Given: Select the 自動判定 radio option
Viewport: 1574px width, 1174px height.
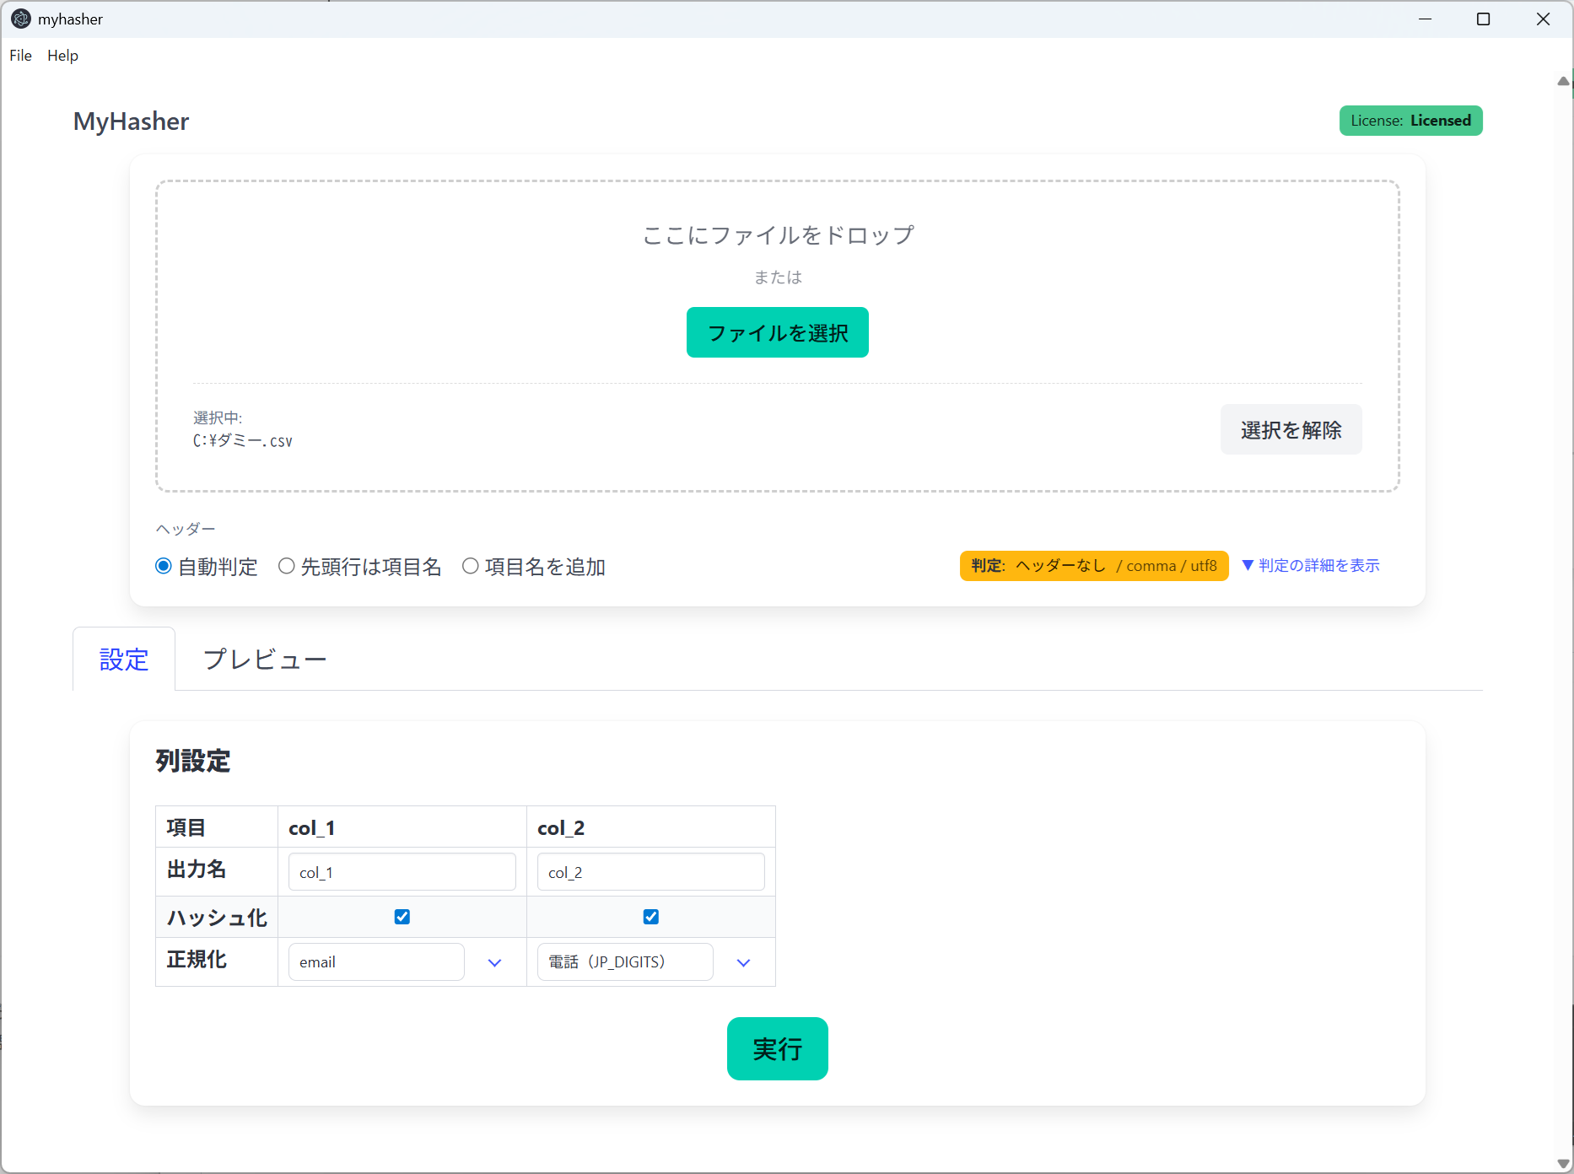Looking at the screenshot, I should click(x=164, y=566).
